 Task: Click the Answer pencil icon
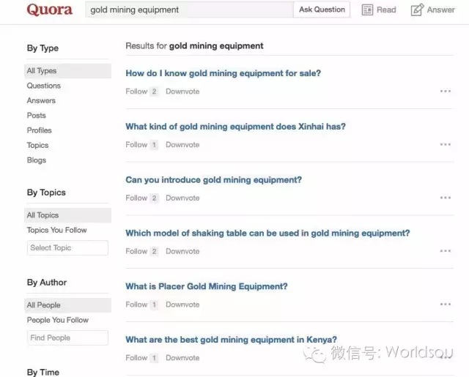(x=417, y=10)
